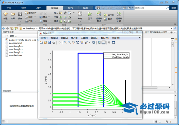The width and height of the screenshot is (179, 125).
Task: Switch to the Publish (发布) tab
Action: point(70,8)
